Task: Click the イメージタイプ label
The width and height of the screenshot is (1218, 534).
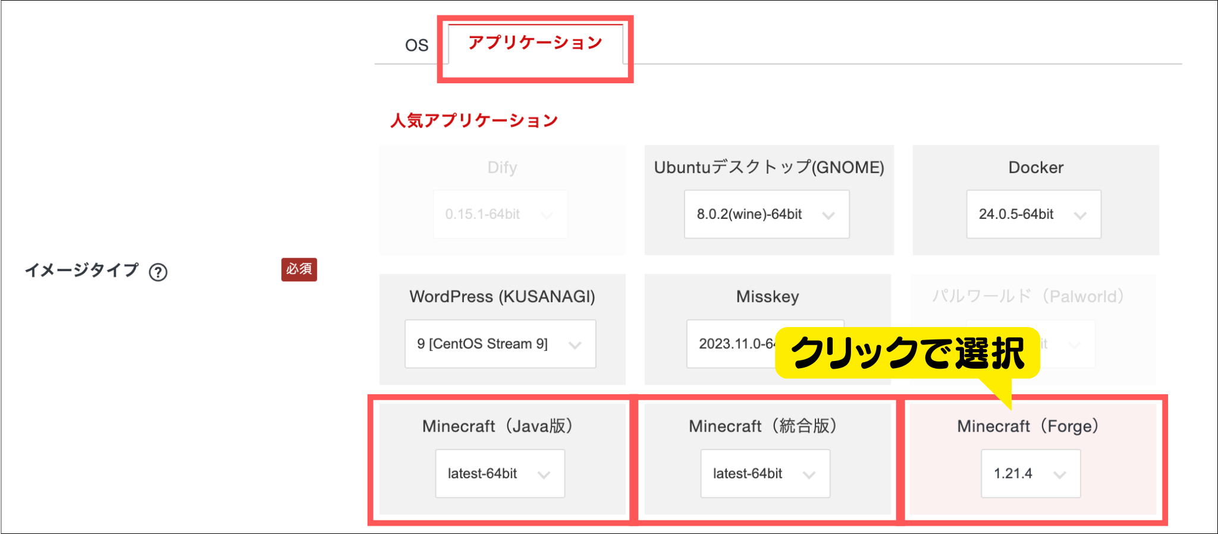Action: click(81, 271)
